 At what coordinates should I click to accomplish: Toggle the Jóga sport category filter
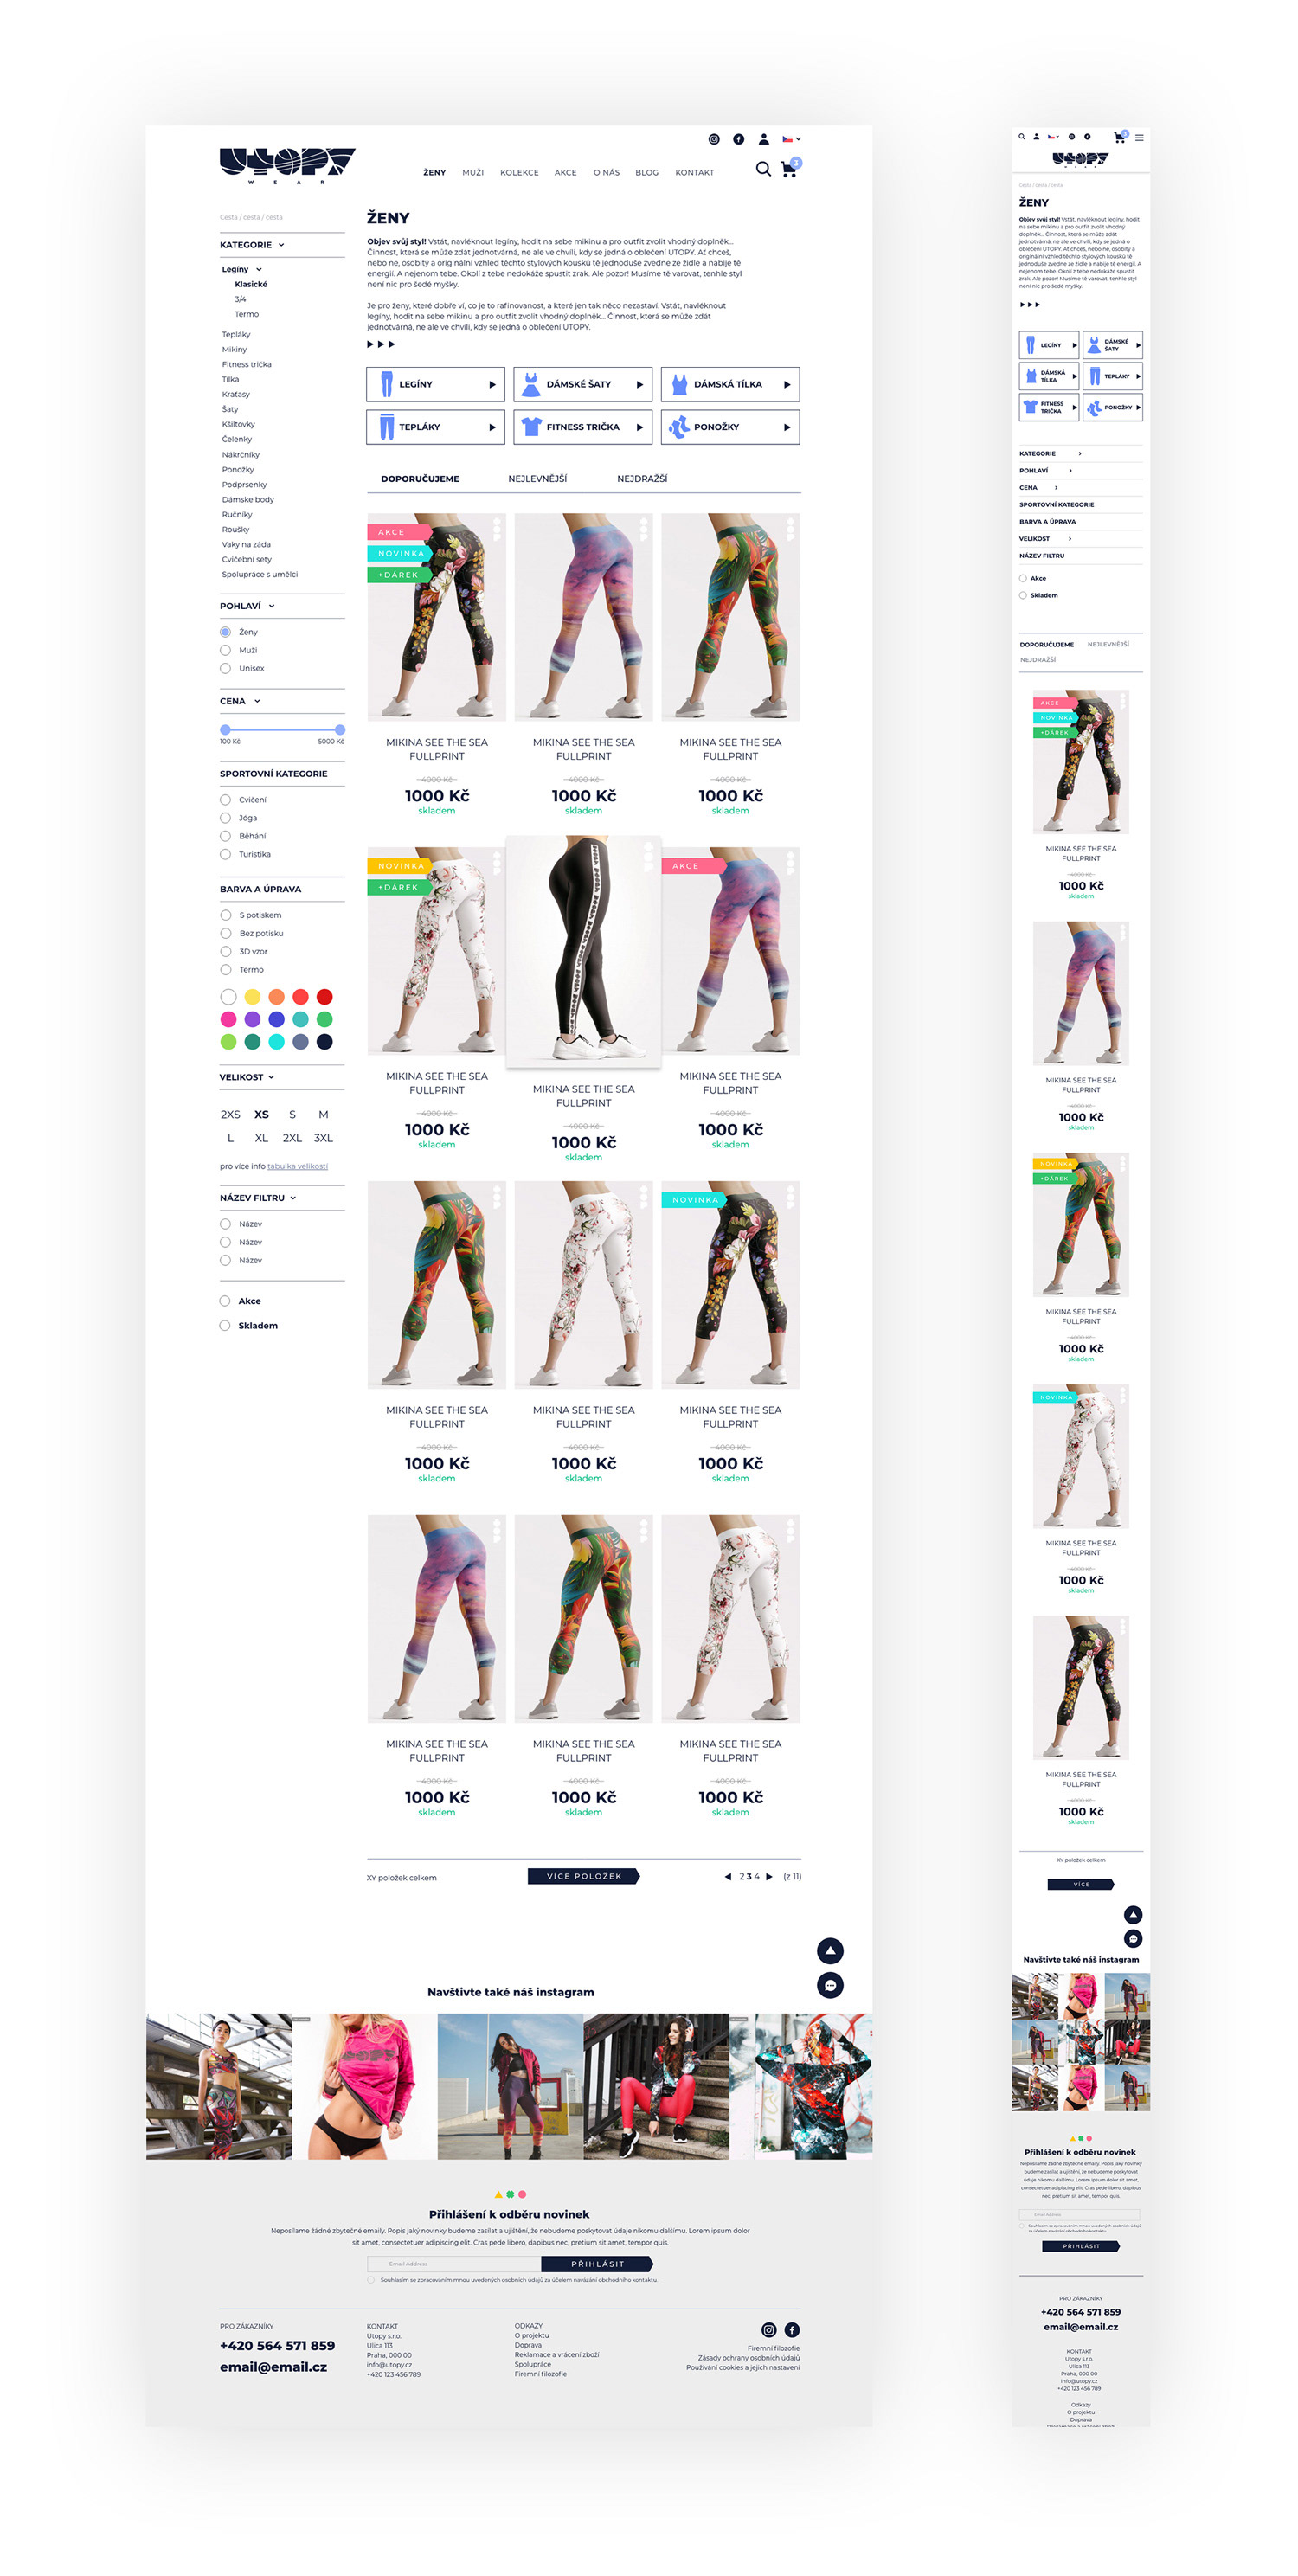point(225,818)
